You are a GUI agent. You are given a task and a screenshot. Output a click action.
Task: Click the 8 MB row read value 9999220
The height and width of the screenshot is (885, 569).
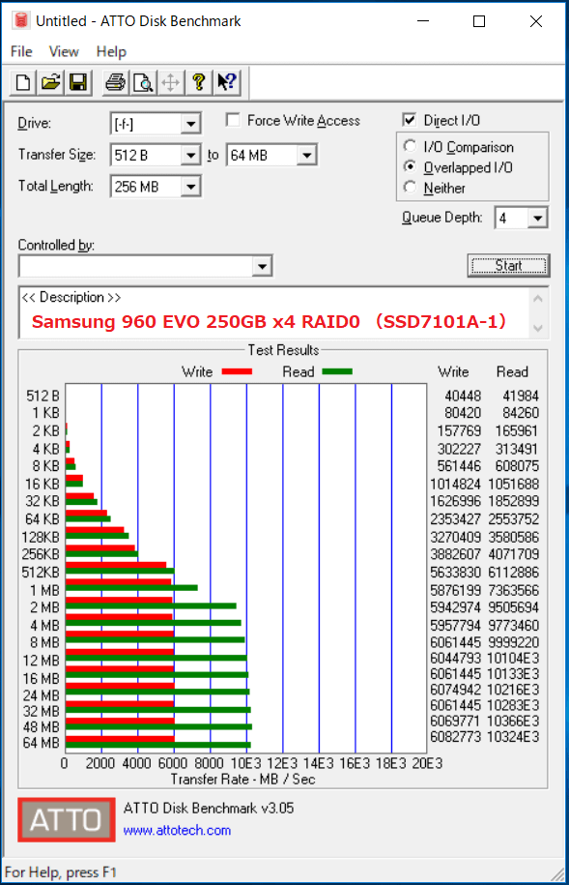(513, 642)
